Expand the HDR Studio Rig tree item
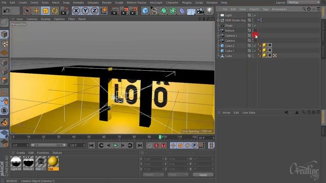 pyautogui.click(x=219, y=20)
